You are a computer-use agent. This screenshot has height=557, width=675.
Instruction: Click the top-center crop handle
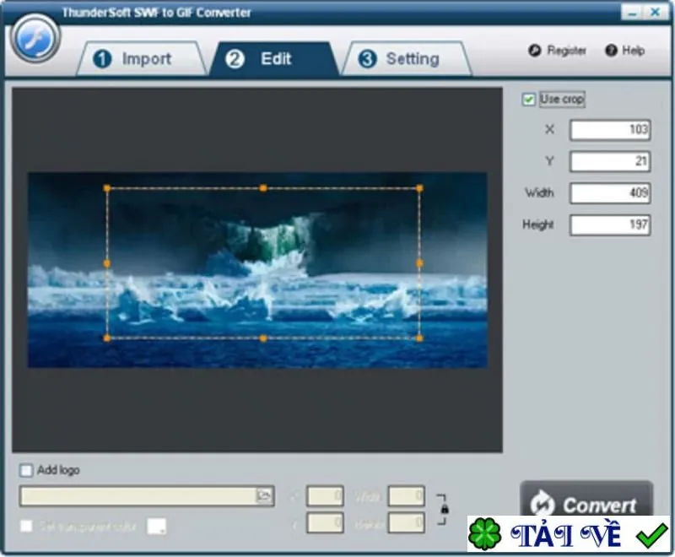263,188
